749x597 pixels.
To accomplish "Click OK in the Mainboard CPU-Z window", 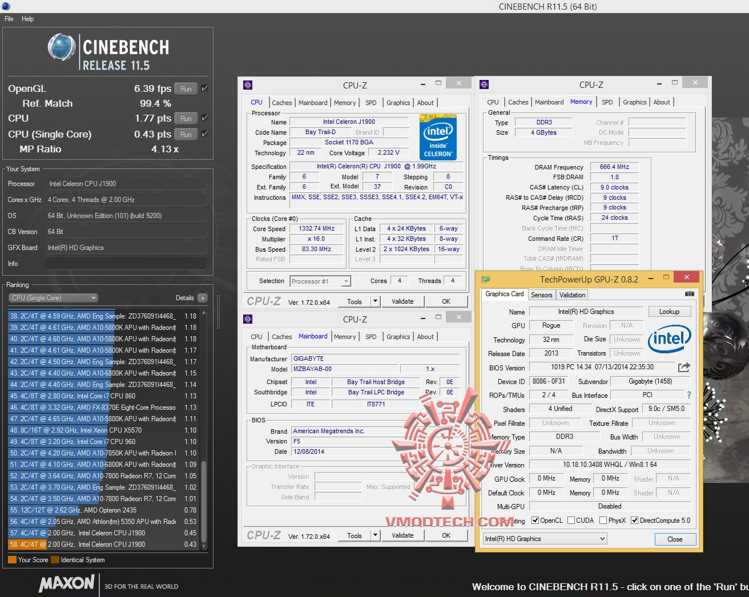I will [446, 535].
